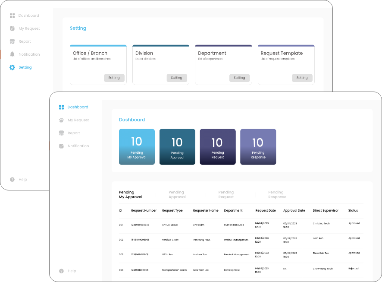Click the dark purple Pending Request tile
Image resolution: width=382 pixels, height=282 pixels.
point(218,147)
